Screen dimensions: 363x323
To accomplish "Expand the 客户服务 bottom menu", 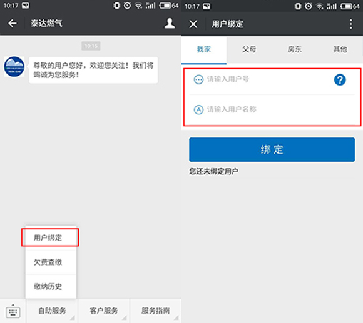I will [x=104, y=311].
